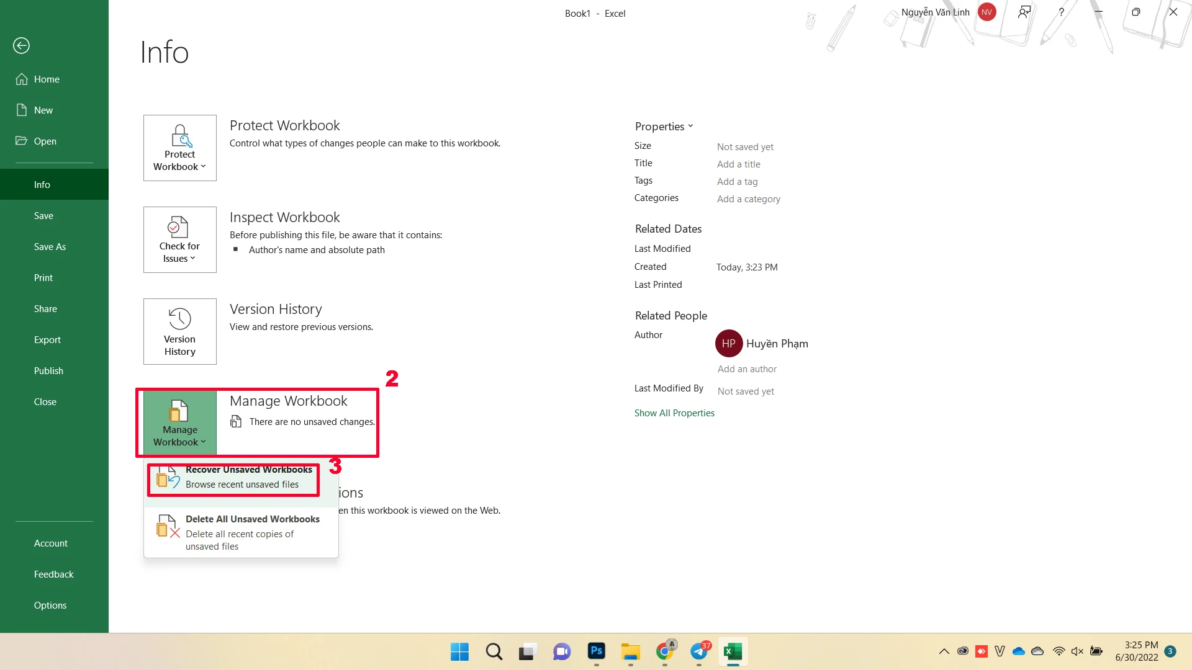This screenshot has height=670, width=1192.
Task: Click the Created date Today, 3:23 PM
Action: click(x=747, y=267)
